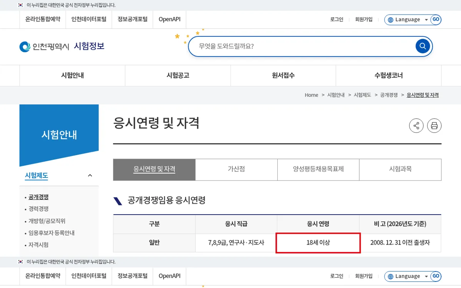Switch to the 양성평등채용목표제 tab
Image resolution: width=461 pixels, height=288 pixels.
(318, 169)
